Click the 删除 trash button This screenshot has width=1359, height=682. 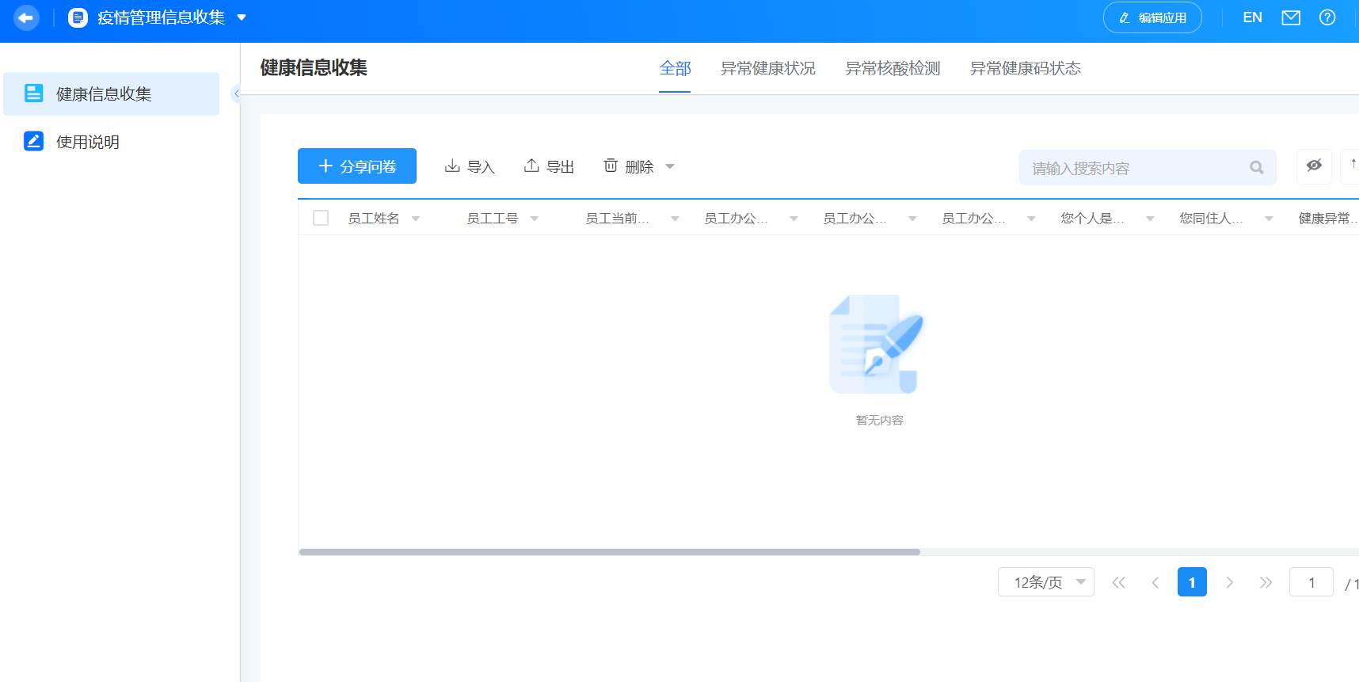629,166
